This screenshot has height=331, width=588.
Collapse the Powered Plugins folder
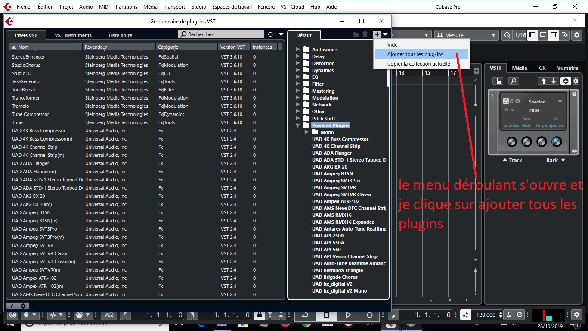(x=297, y=125)
